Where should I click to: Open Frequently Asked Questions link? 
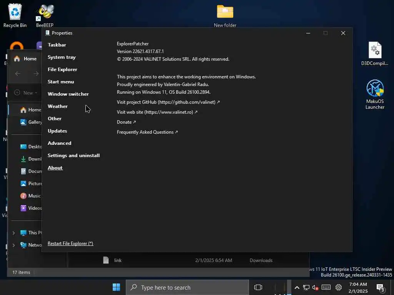pyautogui.click(x=147, y=132)
